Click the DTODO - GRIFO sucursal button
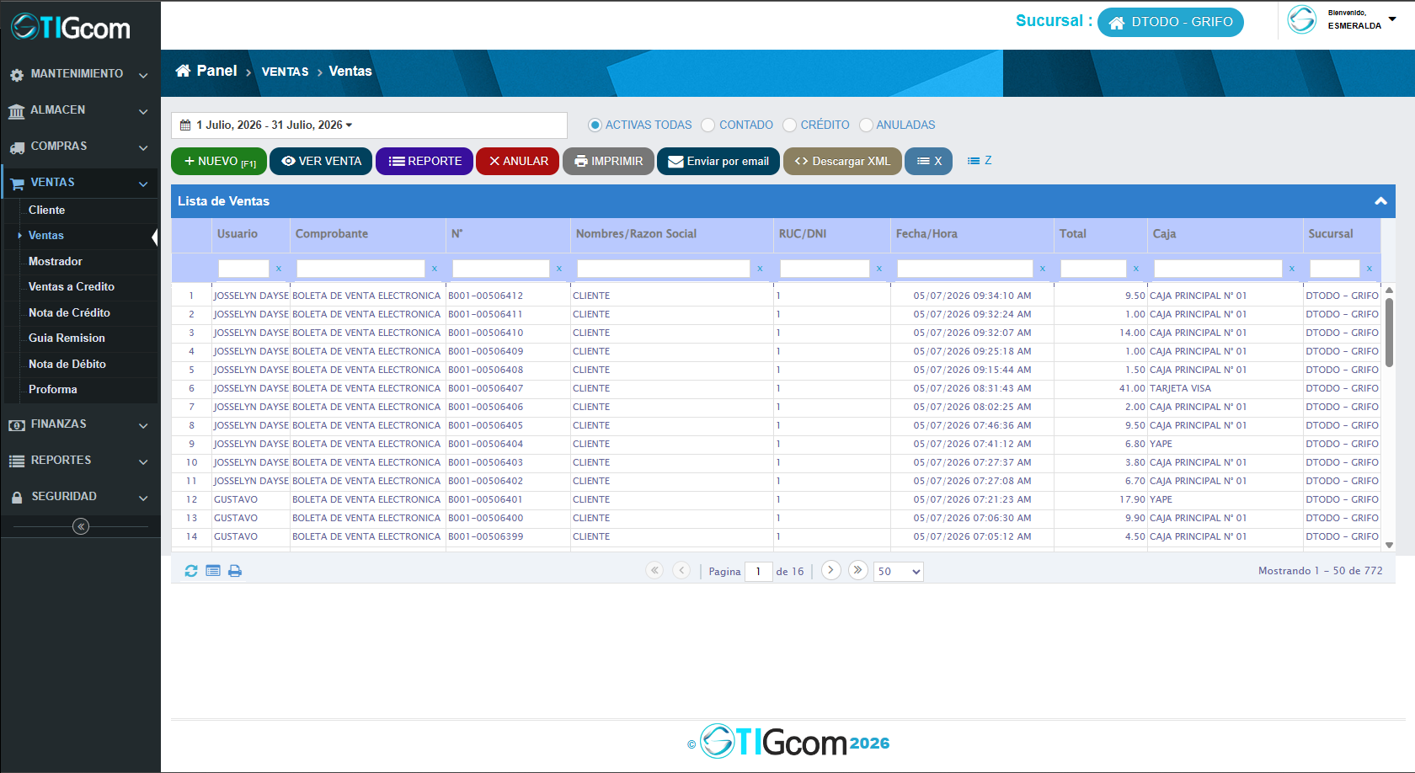The width and height of the screenshot is (1415, 773). coord(1171,23)
